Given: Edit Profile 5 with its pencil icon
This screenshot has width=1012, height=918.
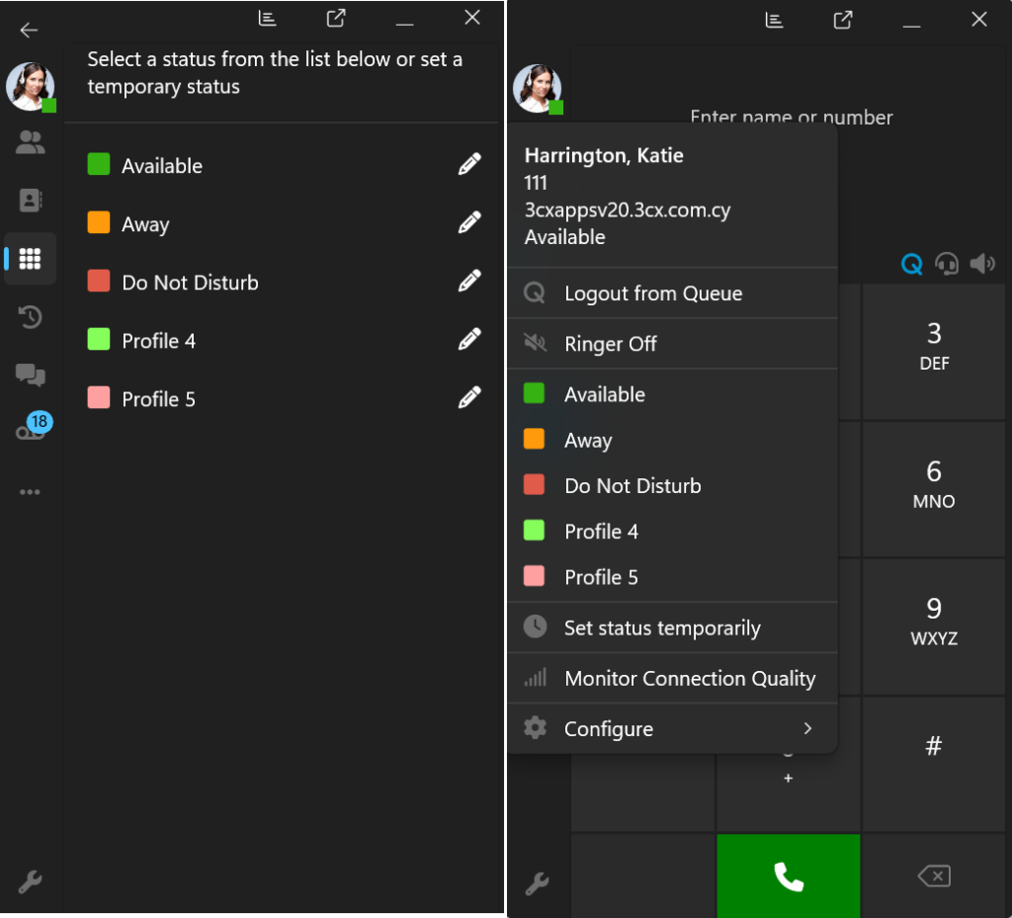Looking at the screenshot, I should click(469, 397).
